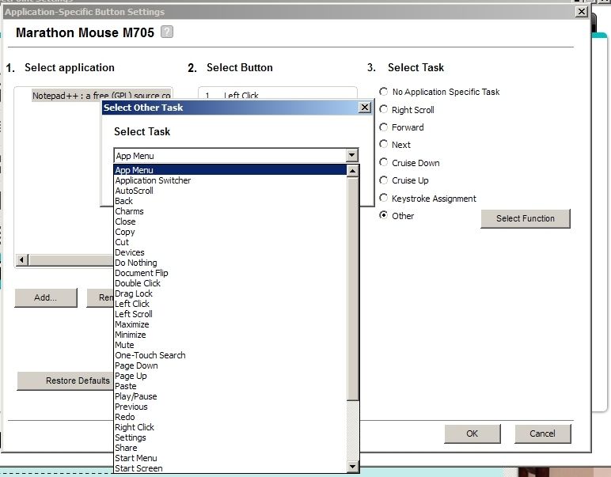Screen dimensions: 611x477
Task: Select Left Scroll from the list
Action: point(230,314)
